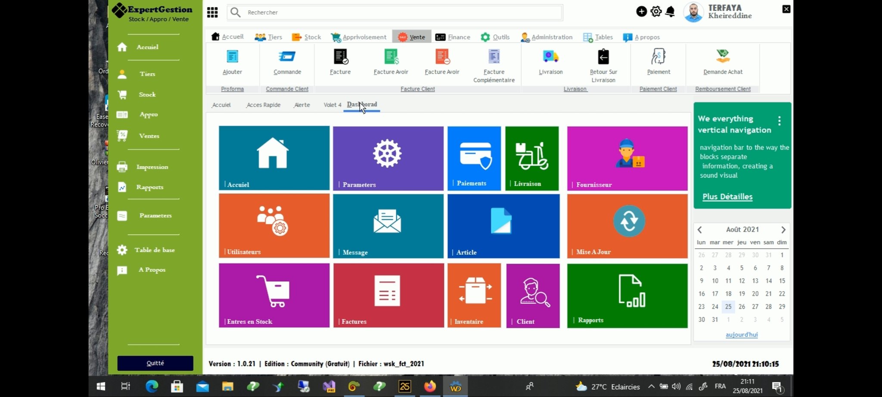Click the aujourd'hui calendar link
The width and height of the screenshot is (882, 397).
pos(742,335)
